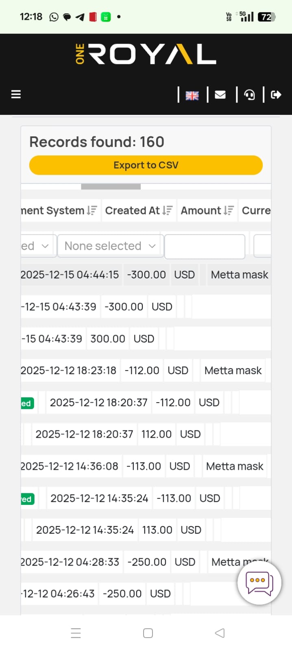The height and width of the screenshot is (651, 292).
Task: Select the 112.00 positive amount cell
Action: tap(157, 434)
